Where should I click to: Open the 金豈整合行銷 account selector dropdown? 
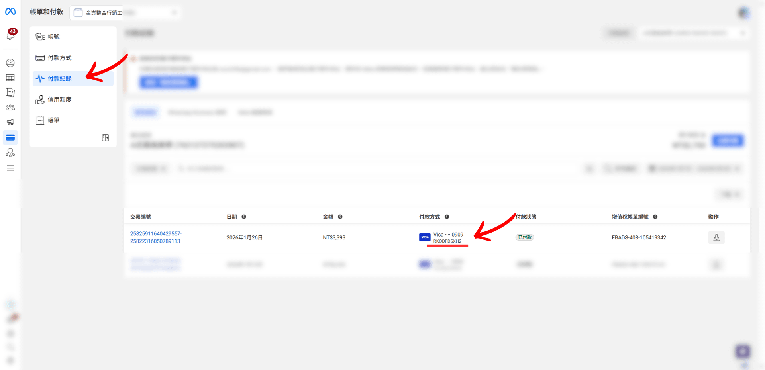click(x=124, y=13)
